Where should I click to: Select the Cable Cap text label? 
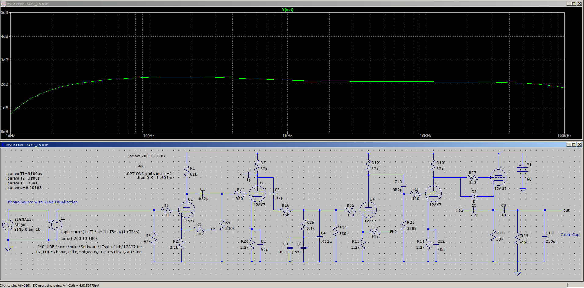[x=570, y=235]
